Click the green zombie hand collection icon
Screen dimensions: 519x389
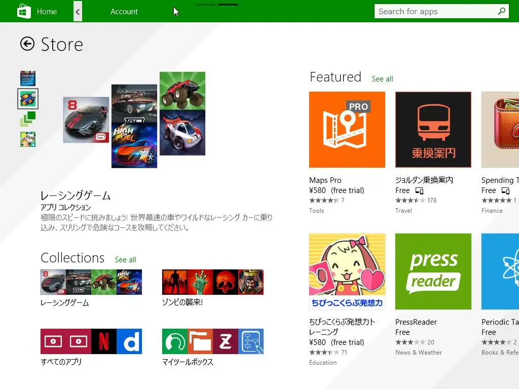(x=200, y=282)
